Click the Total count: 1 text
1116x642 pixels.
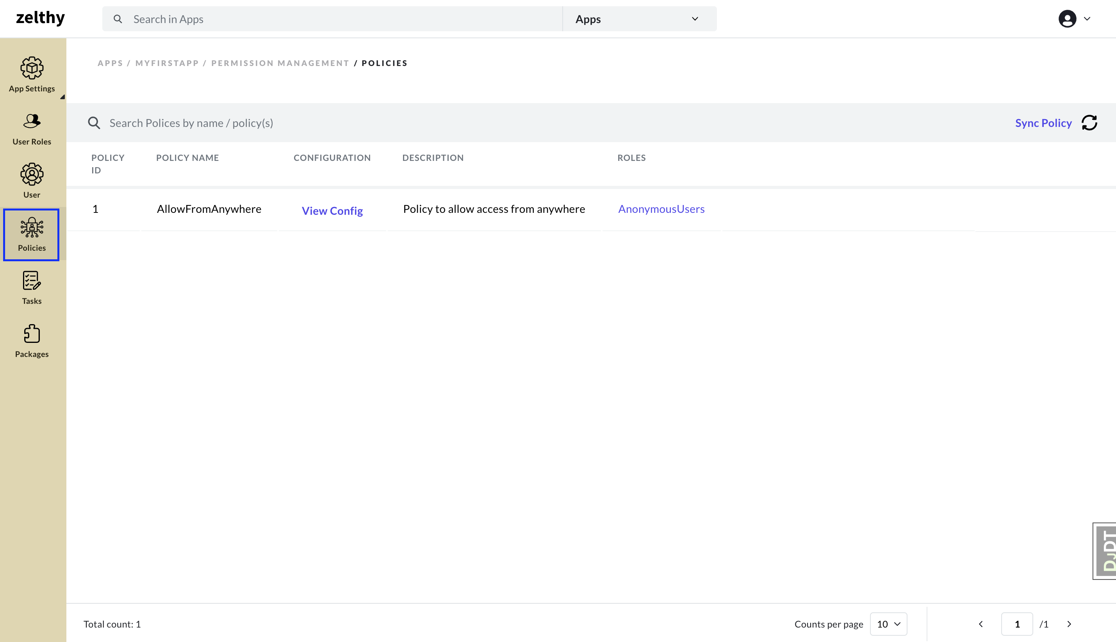click(112, 624)
